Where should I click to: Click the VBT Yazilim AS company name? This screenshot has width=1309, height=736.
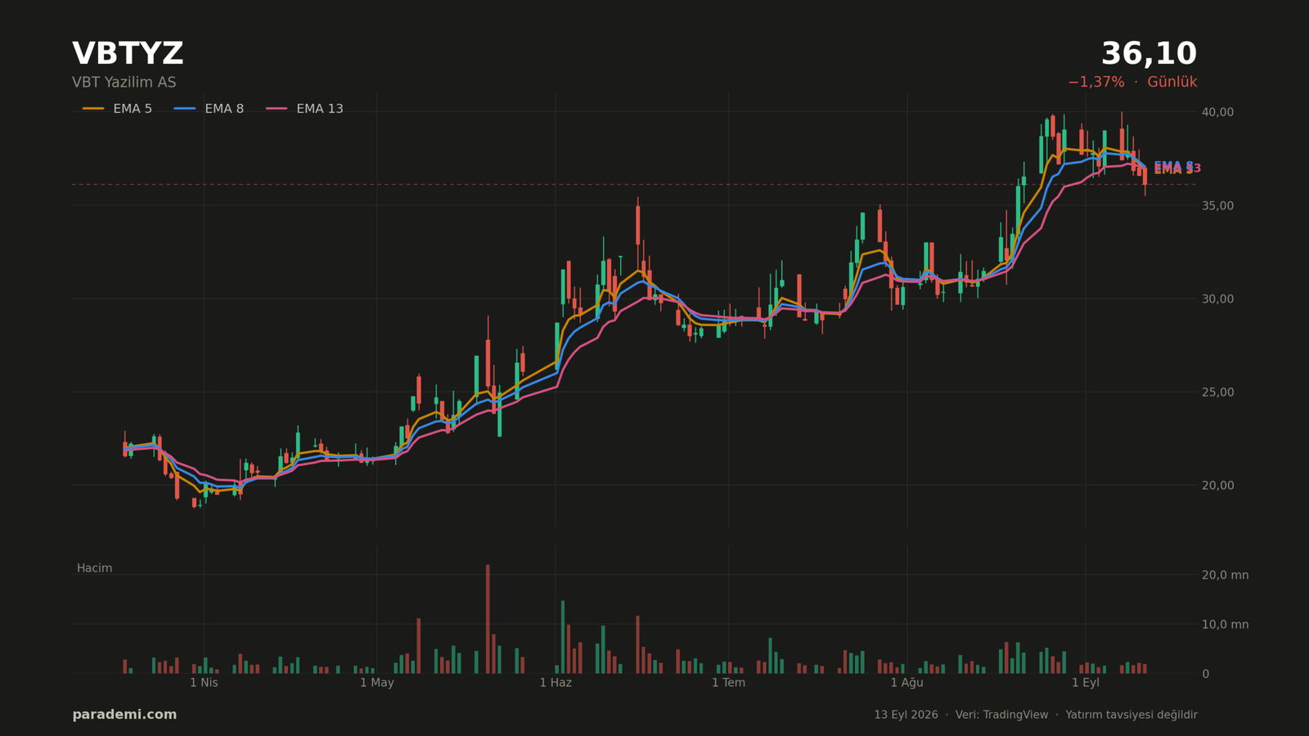click(124, 83)
